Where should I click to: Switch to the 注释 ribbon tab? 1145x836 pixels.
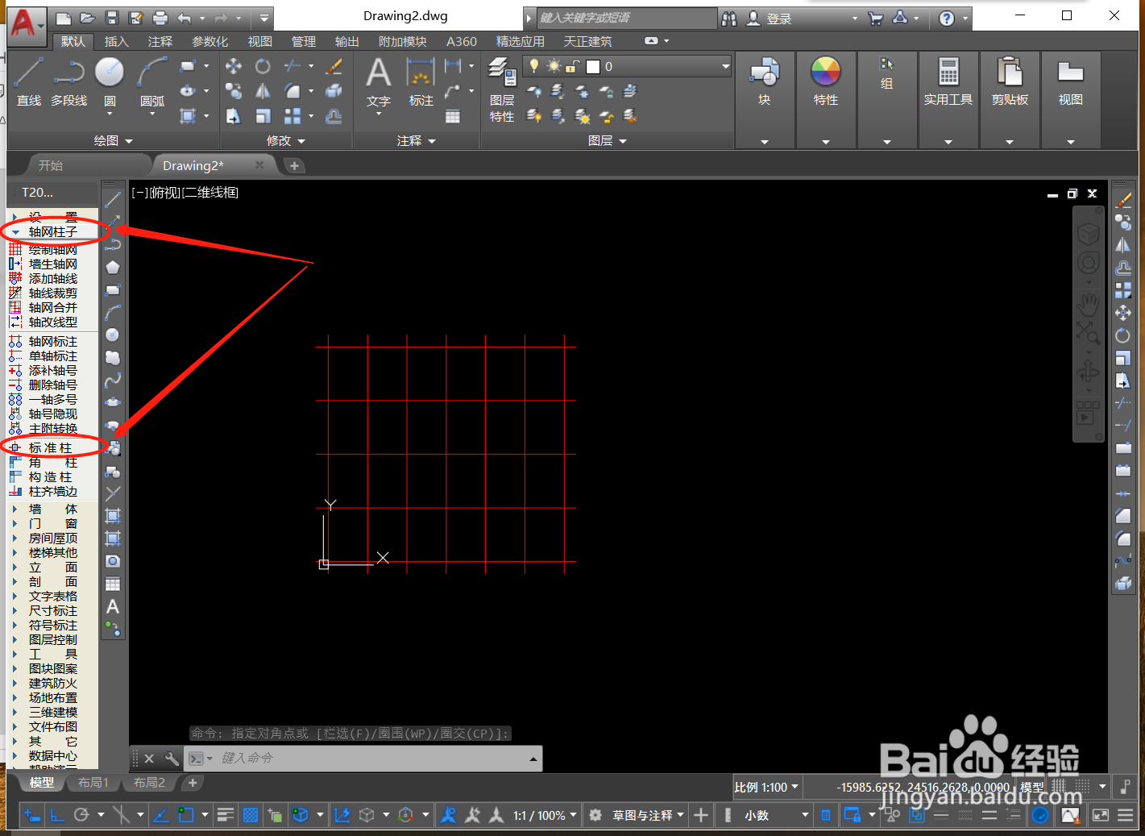click(160, 41)
